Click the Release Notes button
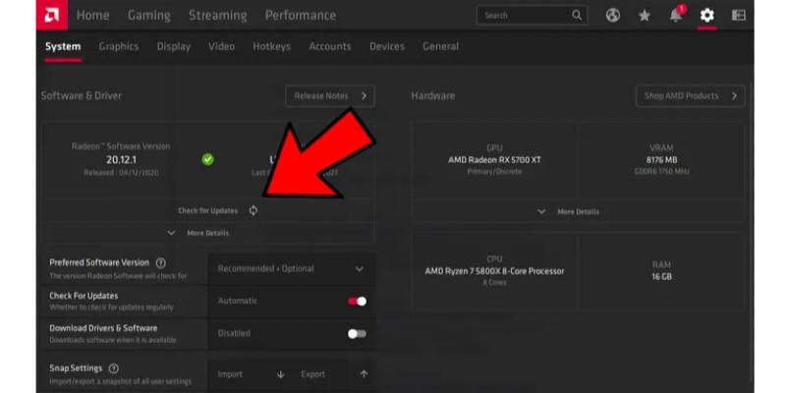 [x=330, y=95]
